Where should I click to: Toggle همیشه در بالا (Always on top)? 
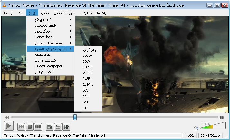(51, 60)
